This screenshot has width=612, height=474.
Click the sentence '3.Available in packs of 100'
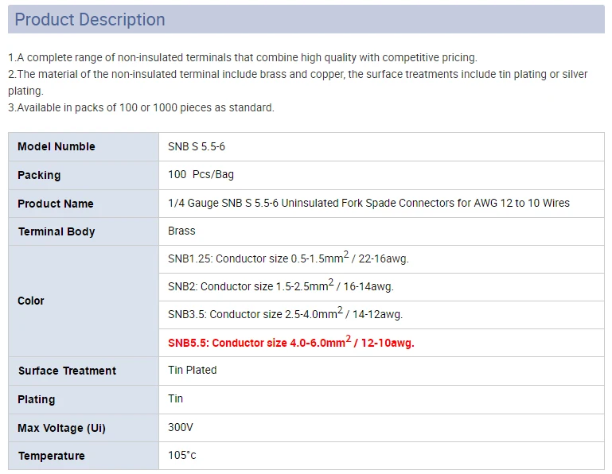(142, 107)
